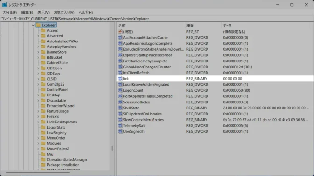314x176 pixels.
Task: Click the registry path address bar
Action: [157, 19]
